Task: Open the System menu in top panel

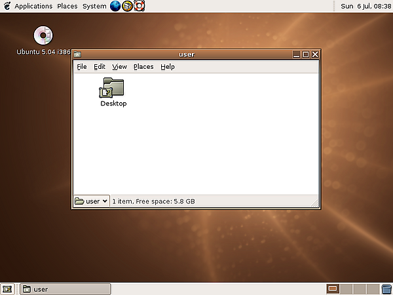Action: (94, 6)
